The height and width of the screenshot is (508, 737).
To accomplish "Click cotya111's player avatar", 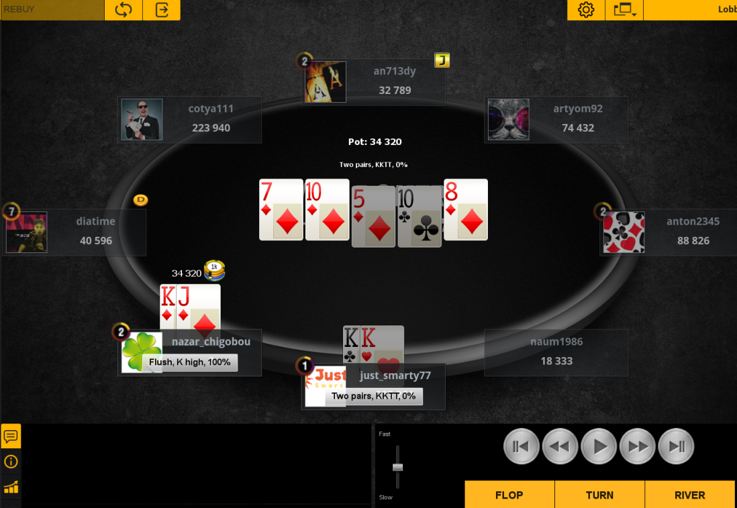I will (142, 119).
